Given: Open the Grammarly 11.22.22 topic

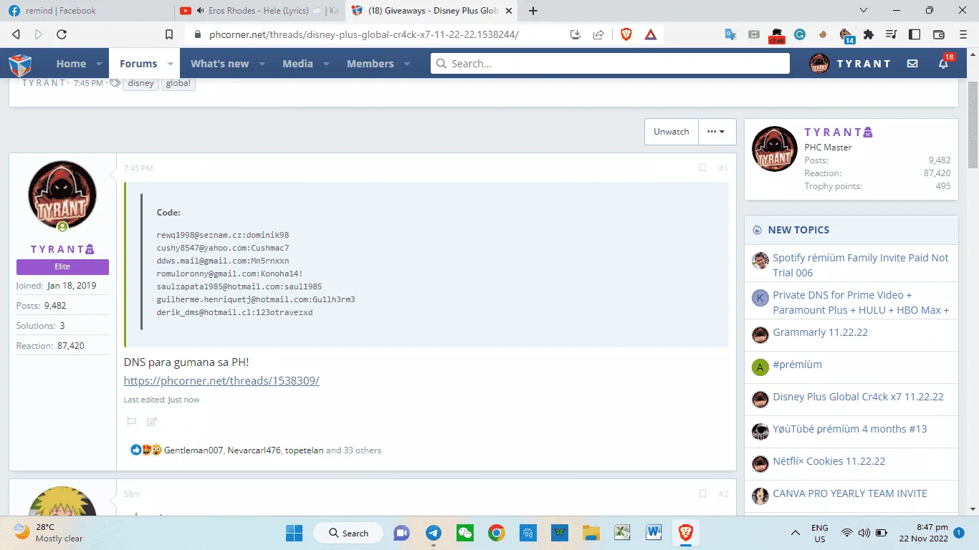Looking at the screenshot, I should pyautogui.click(x=820, y=333).
